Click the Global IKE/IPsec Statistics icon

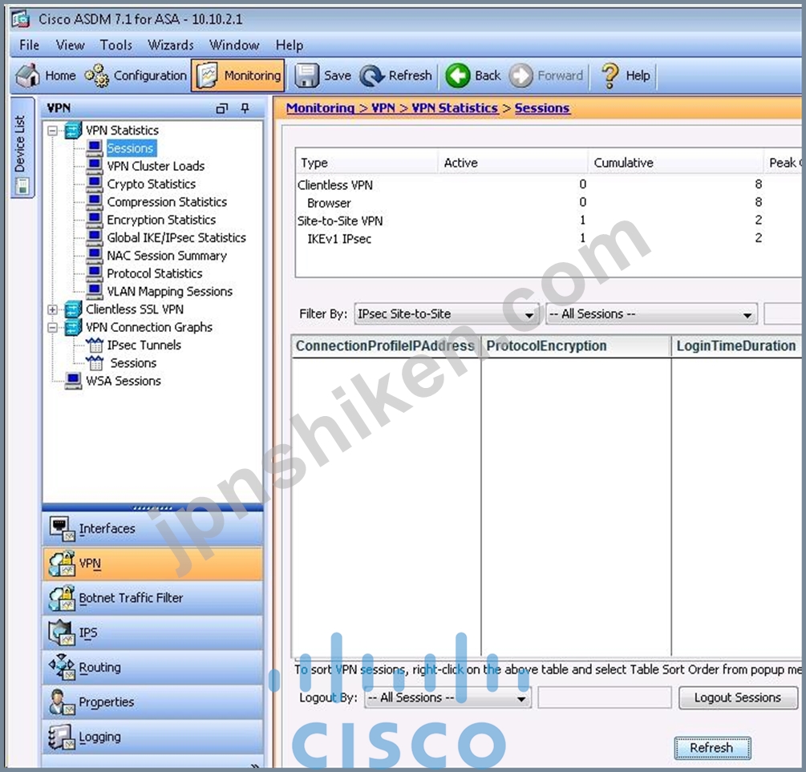94,237
